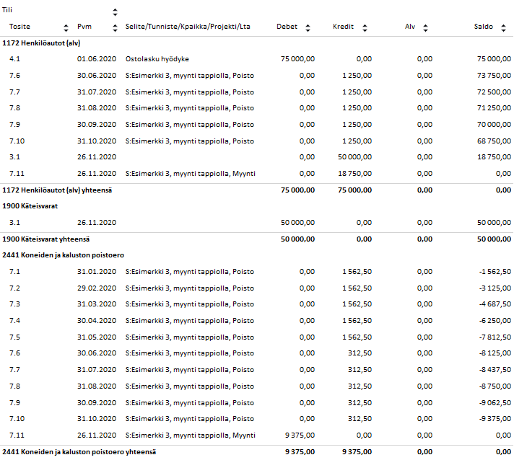527x460 pixels.
Task: Select account heading 1900 Käteisvarat
Action: (30, 206)
